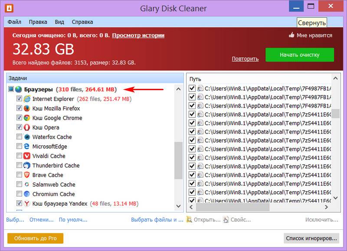Click the Brave Cache lion icon

coord(27,175)
